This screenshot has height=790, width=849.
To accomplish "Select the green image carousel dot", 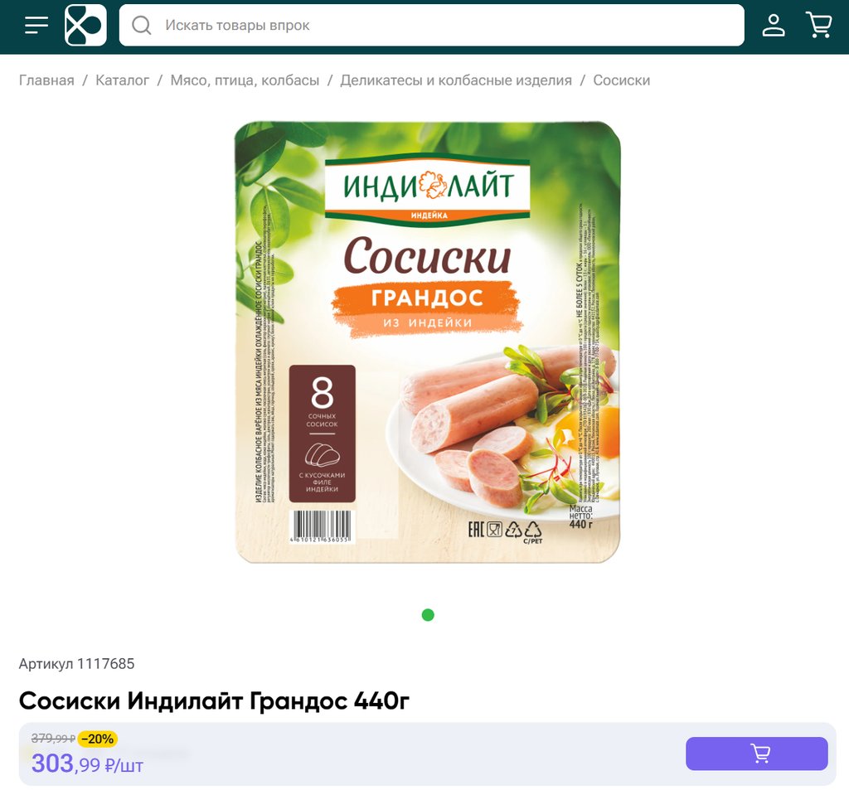I will pos(428,615).
